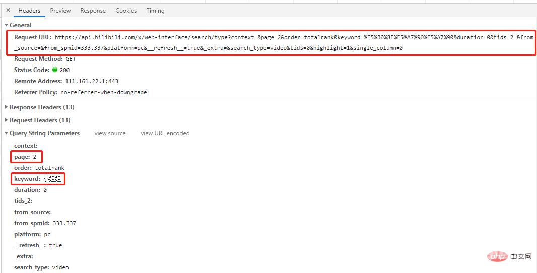Click the __refresh__: true parameter
The height and width of the screenshot is (273, 537).
point(38,245)
